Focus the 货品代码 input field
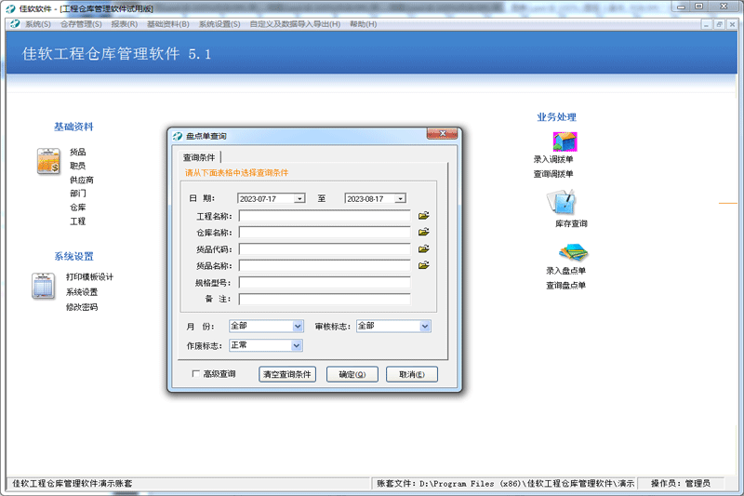This screenshot has height=496, width=744. tap(325, 249)
